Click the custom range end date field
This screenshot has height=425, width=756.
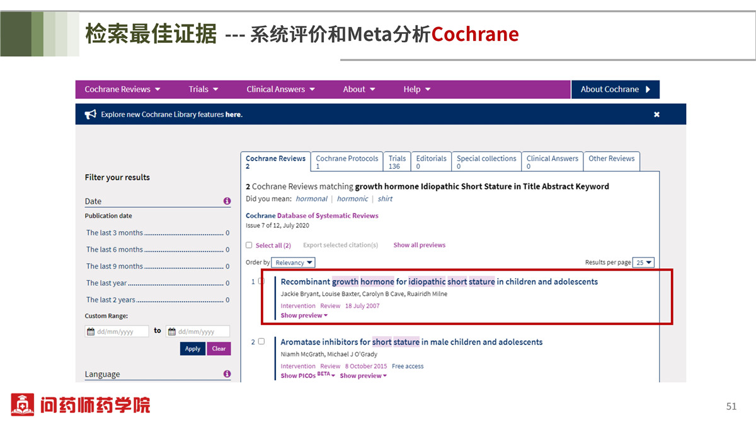(198, 331)
